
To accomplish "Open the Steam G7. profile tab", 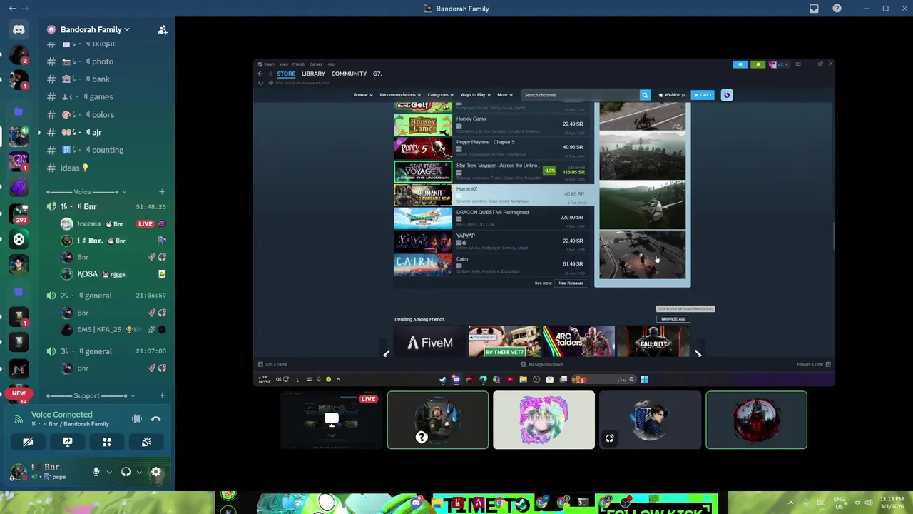I will (377, 74).
